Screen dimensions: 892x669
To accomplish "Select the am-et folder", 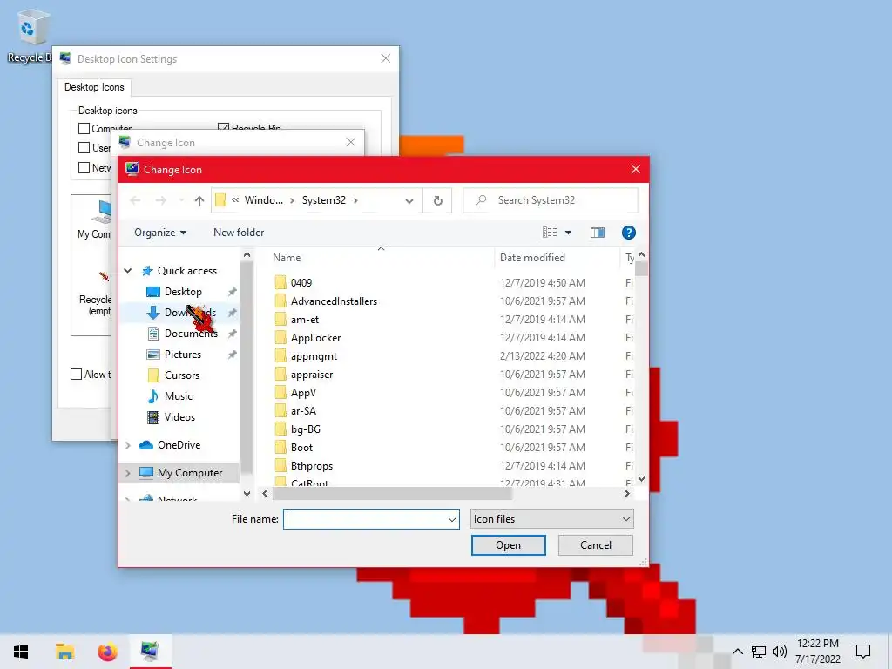I will (304, 320).
